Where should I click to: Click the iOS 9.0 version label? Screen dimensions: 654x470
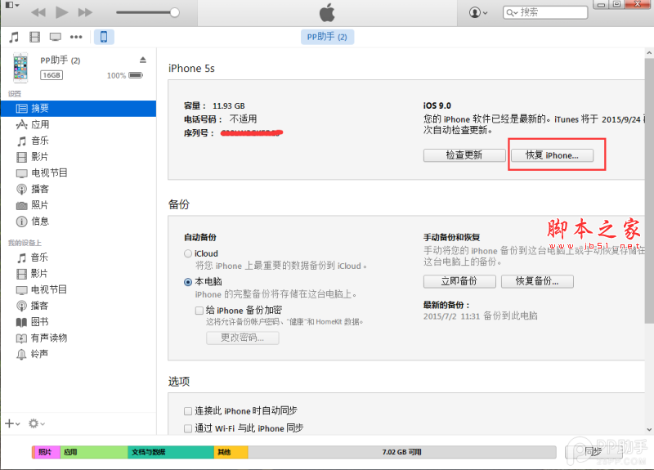[437, 105]
